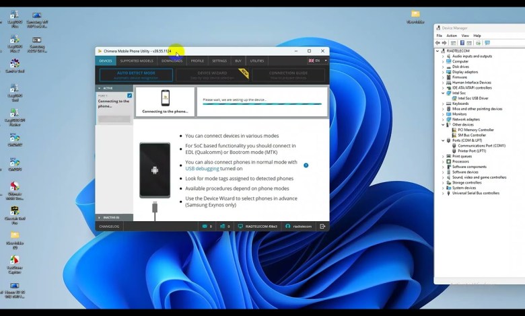The image size is (525, 316).
Task: Collapse the ACTIVE section in Chimera sidebar
Action: pyautogui.click(x=100, y=88)
